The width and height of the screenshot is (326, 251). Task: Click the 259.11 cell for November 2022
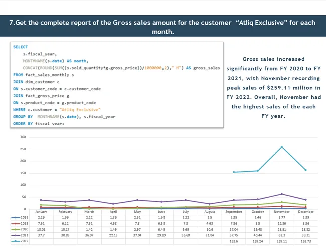pos(282,241)
